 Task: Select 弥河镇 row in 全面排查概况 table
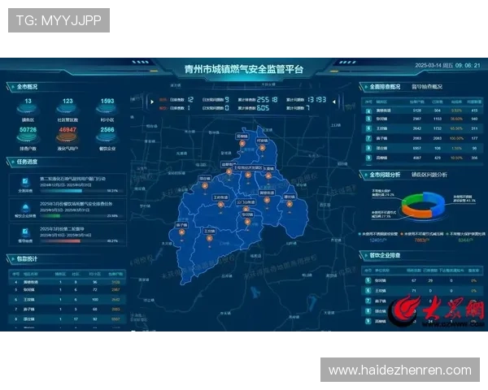pos(422,119)
